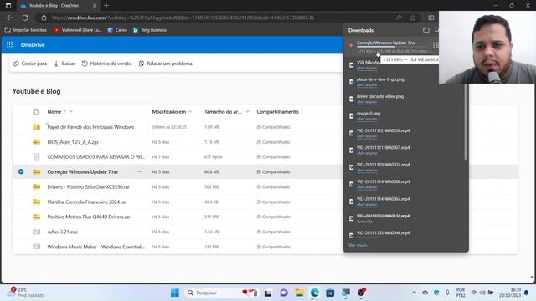Open Windows Movie Maker - Windows Essential... file
The image size is (536, 301).
[96, 247]
